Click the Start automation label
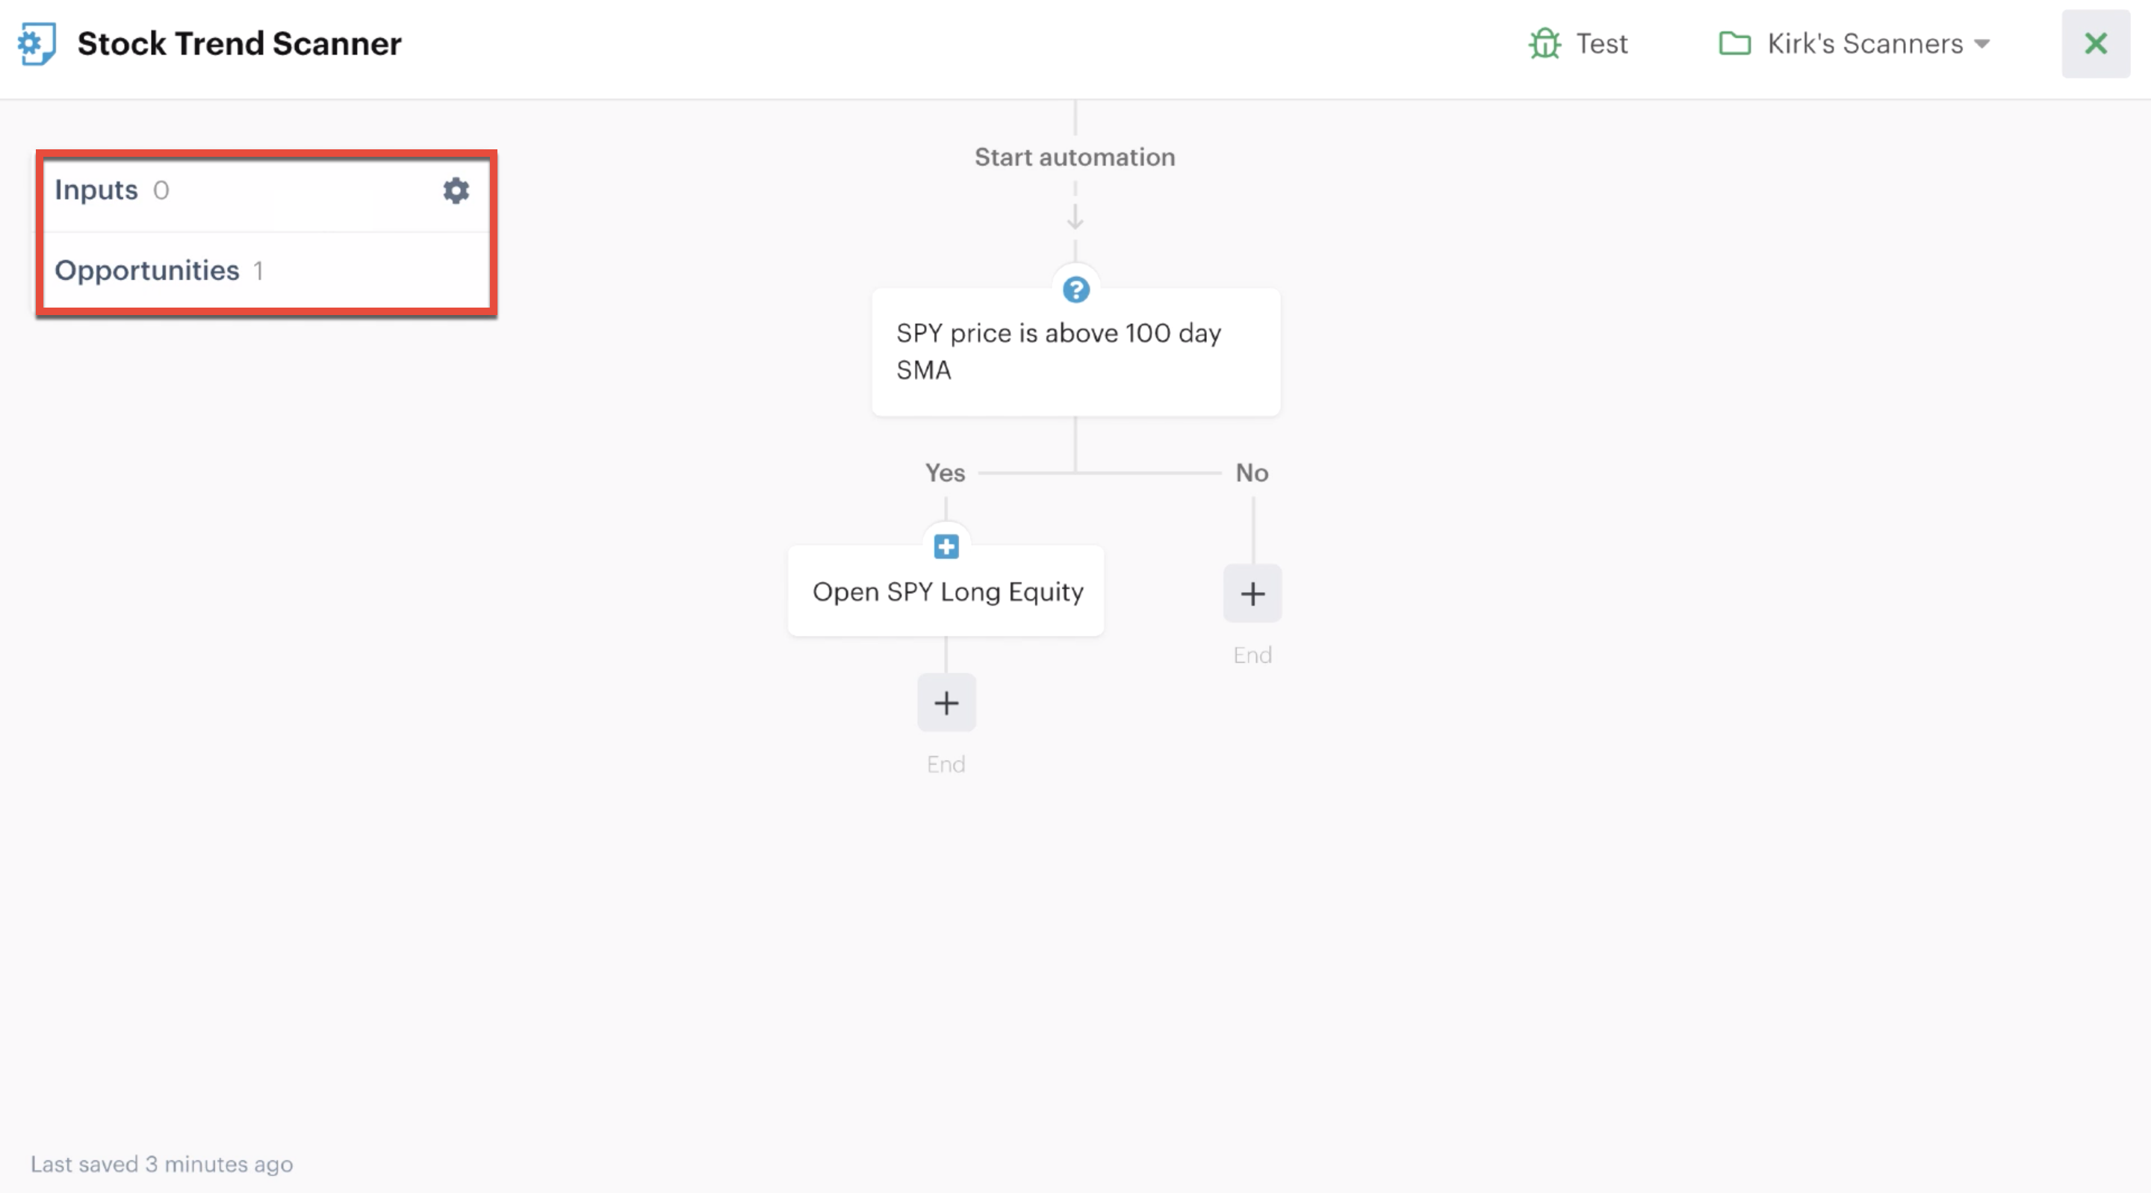Screen dimensions: 2151x1193 pos(1075,157)
